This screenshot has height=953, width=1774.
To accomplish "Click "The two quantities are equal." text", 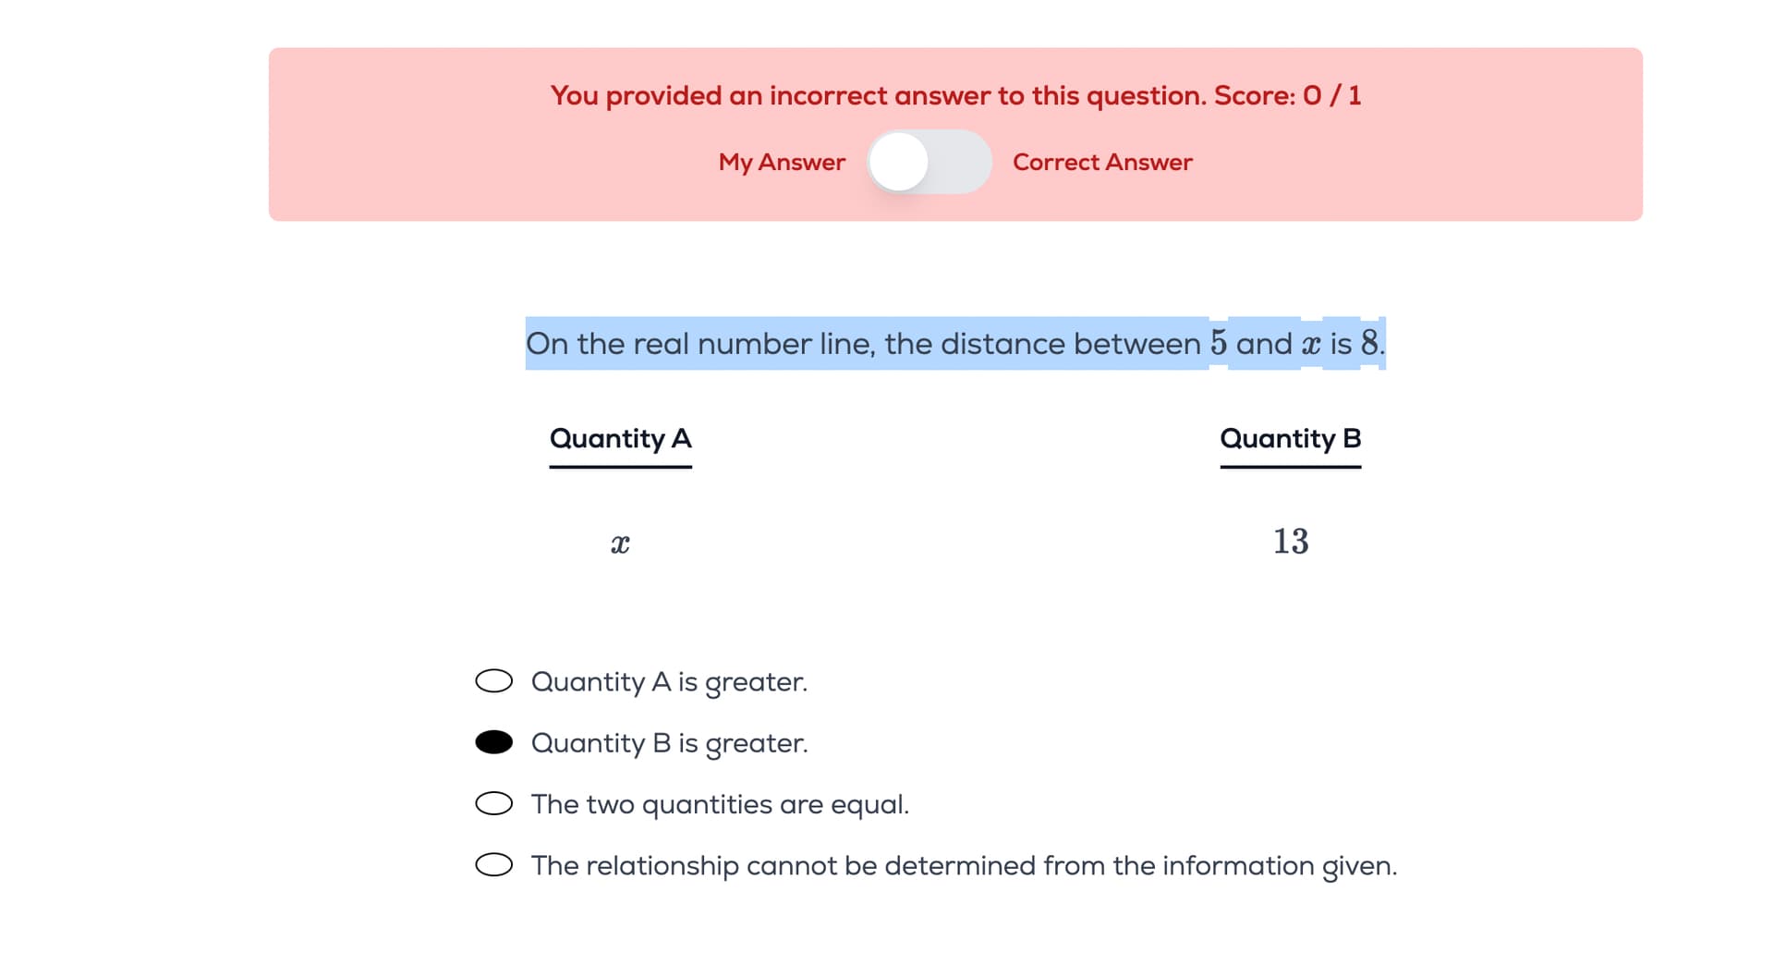I will click(720, 804).
